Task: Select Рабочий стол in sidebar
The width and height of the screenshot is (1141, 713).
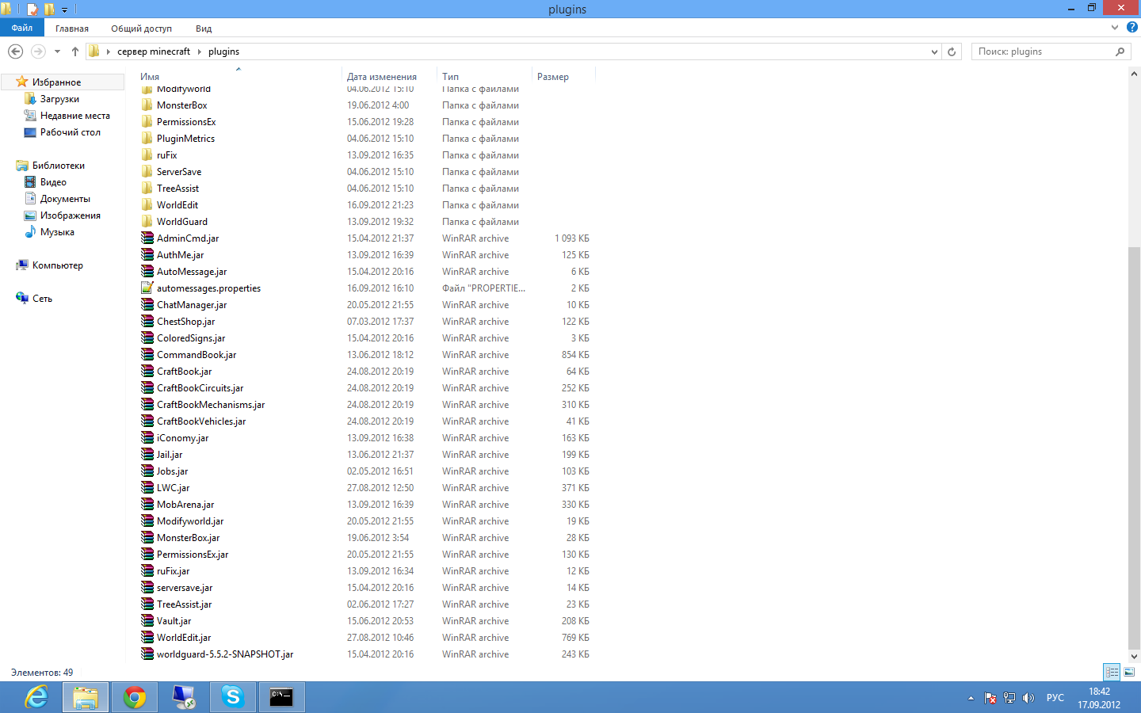Action: click(71, 132)
